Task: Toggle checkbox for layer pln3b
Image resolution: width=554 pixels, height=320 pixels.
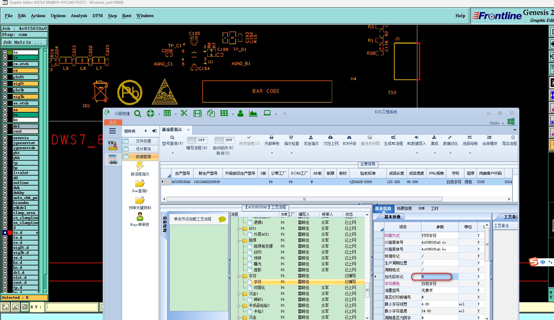Action: [5, 90]
